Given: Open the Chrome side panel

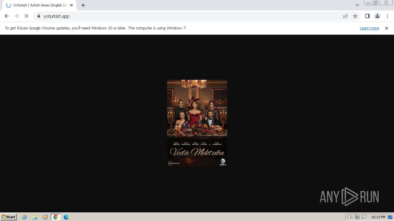Looking at the screenshot, I should point(367,16).
